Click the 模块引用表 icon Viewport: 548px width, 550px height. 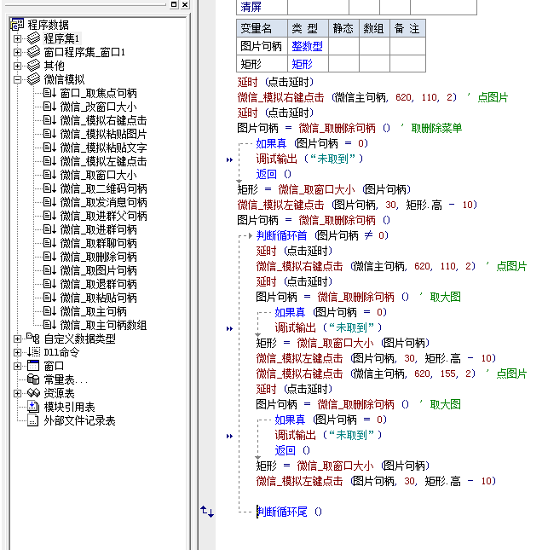point(33,407)
